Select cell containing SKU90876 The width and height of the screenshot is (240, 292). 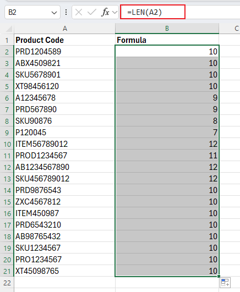coord(64,121)
